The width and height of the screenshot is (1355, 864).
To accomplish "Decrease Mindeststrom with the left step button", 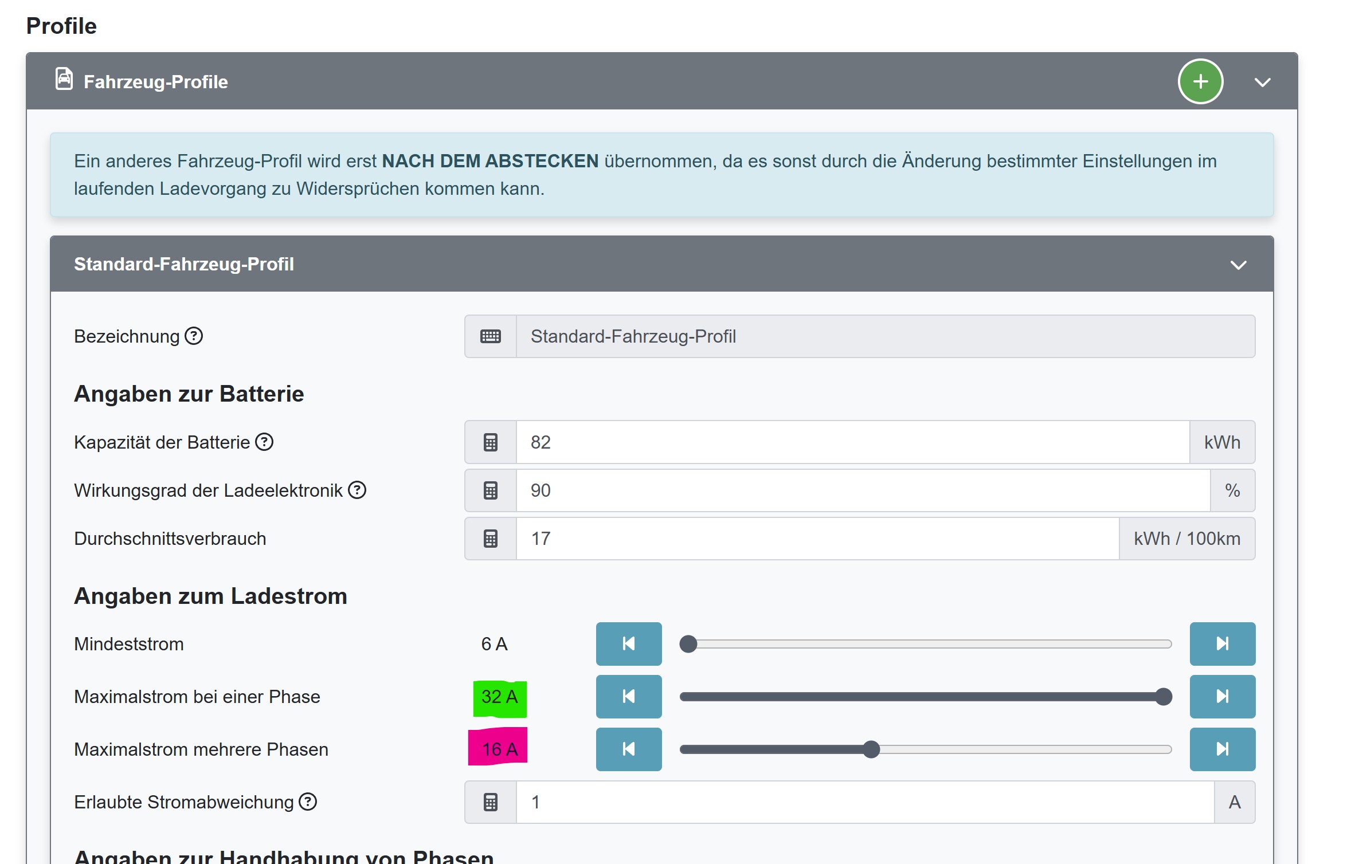I will point(628,643).
